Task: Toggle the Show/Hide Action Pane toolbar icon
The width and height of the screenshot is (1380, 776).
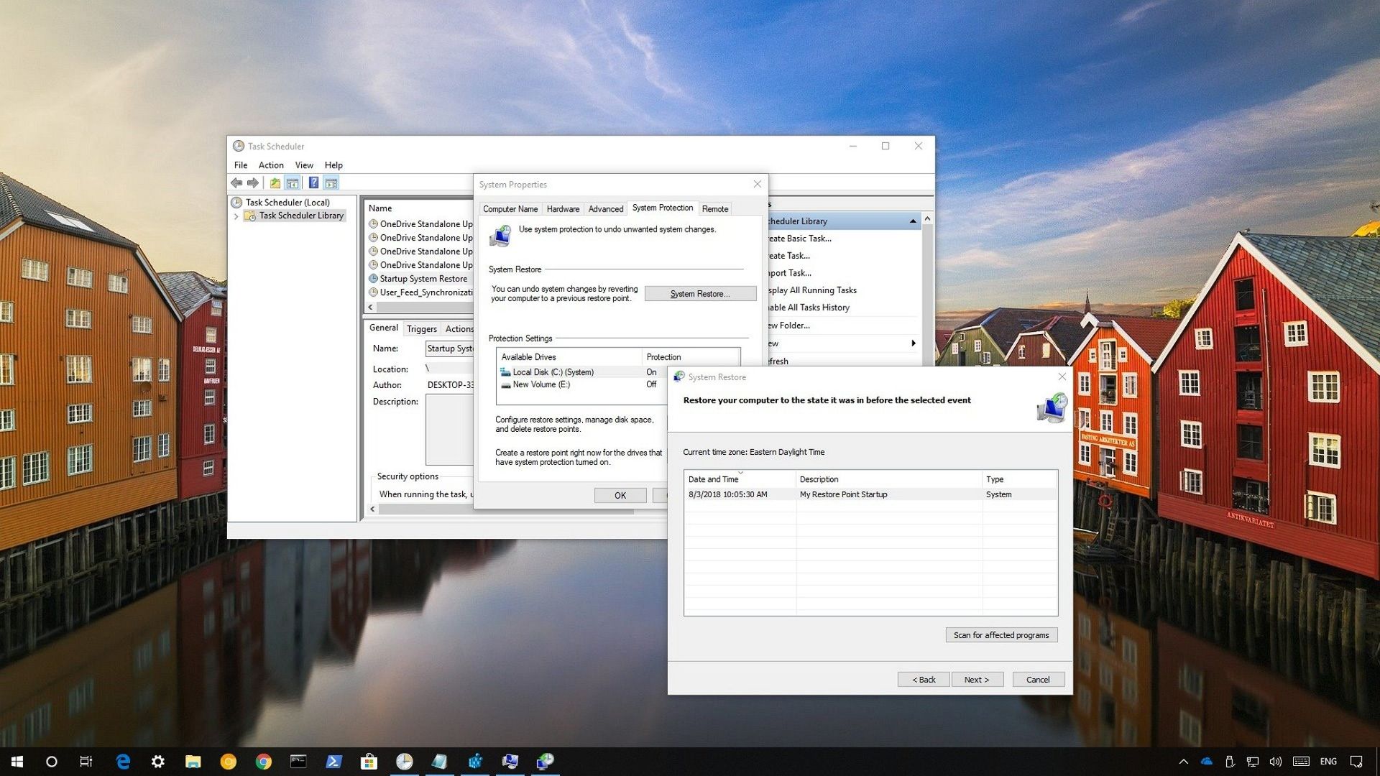Action: (x=331, y=183)
